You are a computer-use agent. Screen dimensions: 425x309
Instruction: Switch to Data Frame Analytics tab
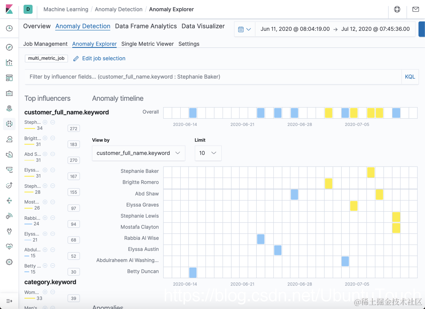pos(146,26)
